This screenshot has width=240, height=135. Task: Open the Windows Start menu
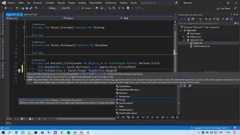pyautogui.click(x=3, y=132)
